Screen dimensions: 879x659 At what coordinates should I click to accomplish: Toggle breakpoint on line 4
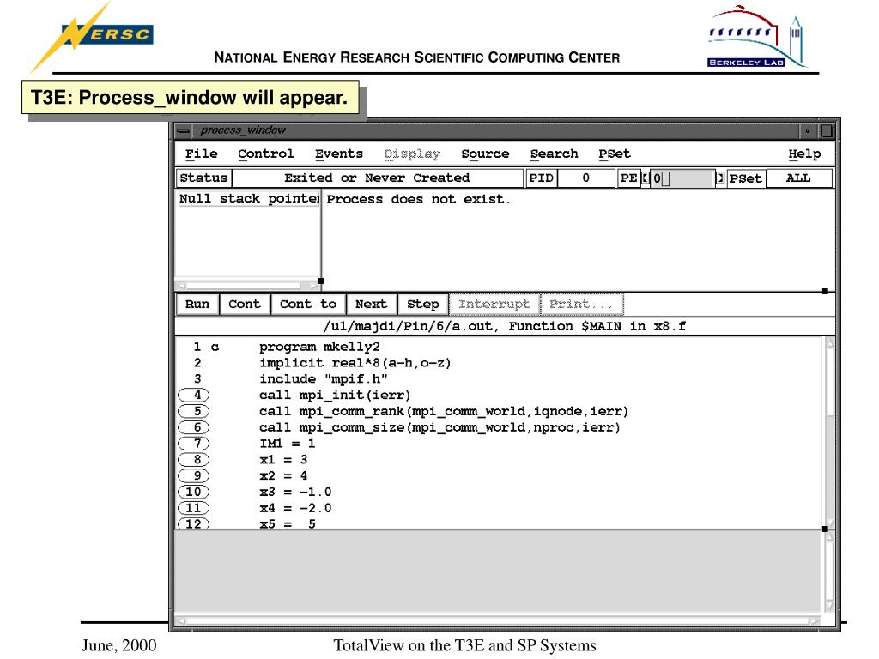196,396
